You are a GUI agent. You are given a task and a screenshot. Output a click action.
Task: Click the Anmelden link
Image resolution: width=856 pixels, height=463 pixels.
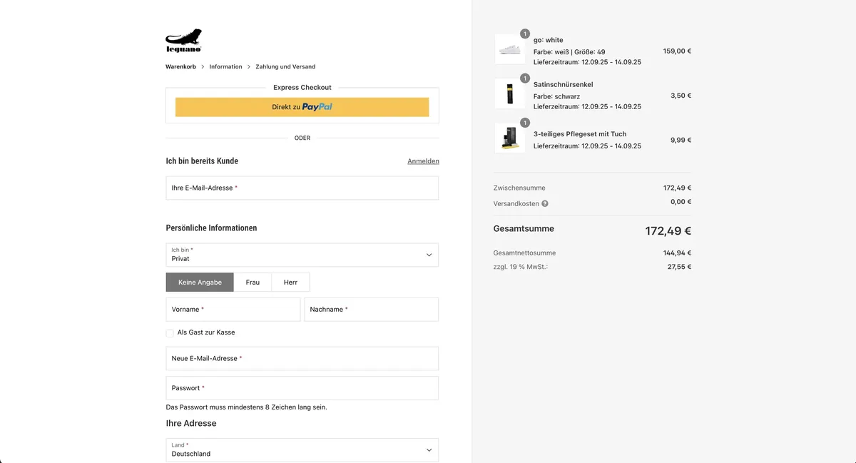(423, 161)
